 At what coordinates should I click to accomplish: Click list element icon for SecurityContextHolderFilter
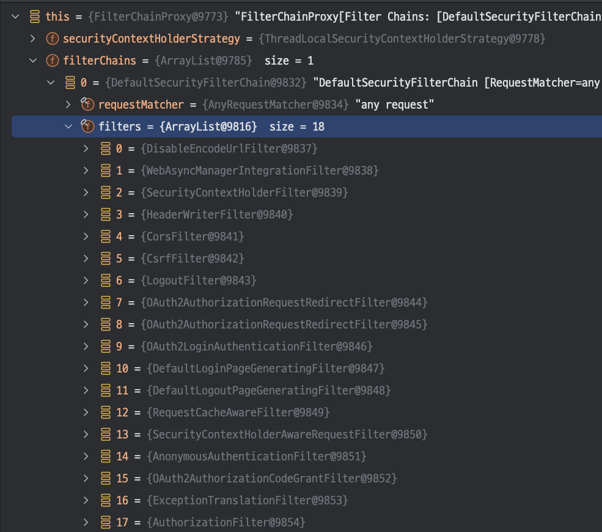pyautogui.click(x=106, y=192)
